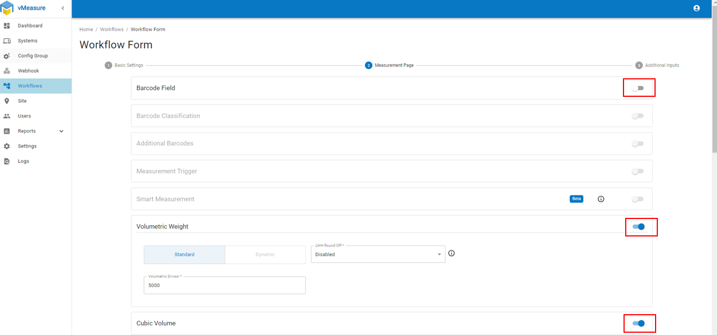717x335 pixels.
Task: Open Users in the sidebar
Action: tap(35, 116)
